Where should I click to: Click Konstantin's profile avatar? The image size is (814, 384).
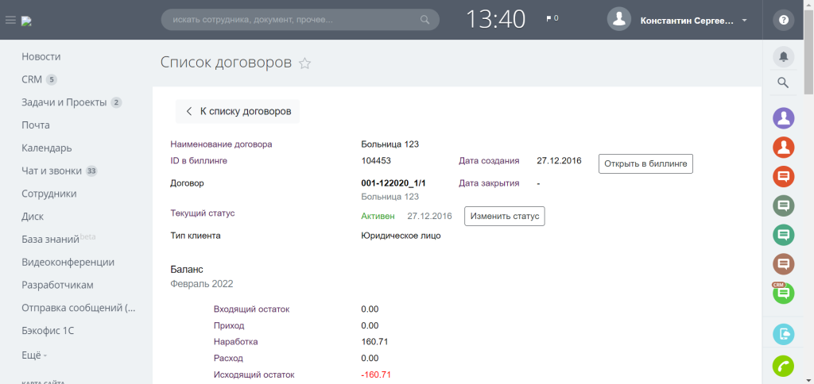coord(618,20)
